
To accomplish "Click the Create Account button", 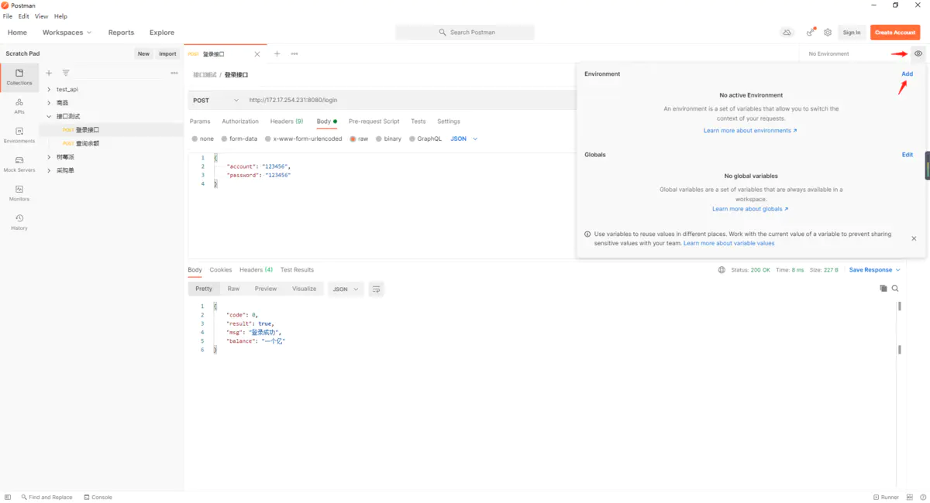I will [895, 33].
